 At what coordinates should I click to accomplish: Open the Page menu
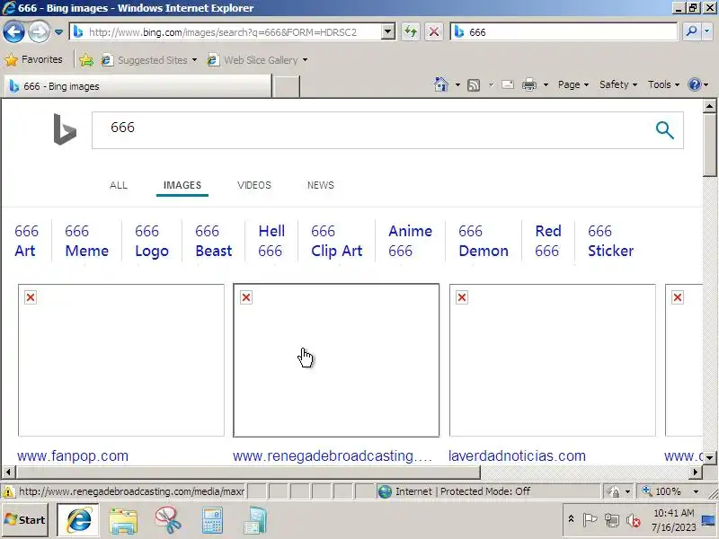coord(573,84)
